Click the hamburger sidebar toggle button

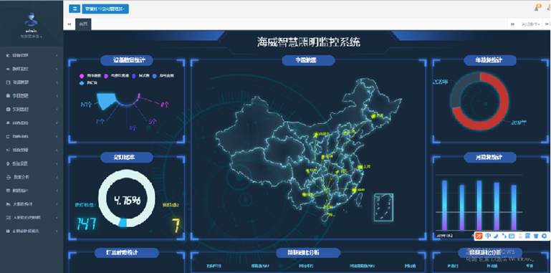click(x=74, y=9)
